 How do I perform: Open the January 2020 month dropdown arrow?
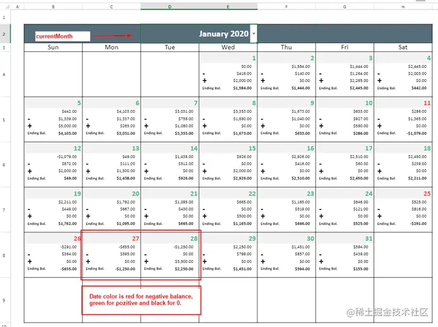click(254, 34)
